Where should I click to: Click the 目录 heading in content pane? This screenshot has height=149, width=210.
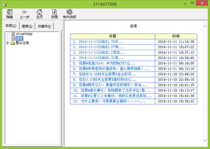pos(133,26)
